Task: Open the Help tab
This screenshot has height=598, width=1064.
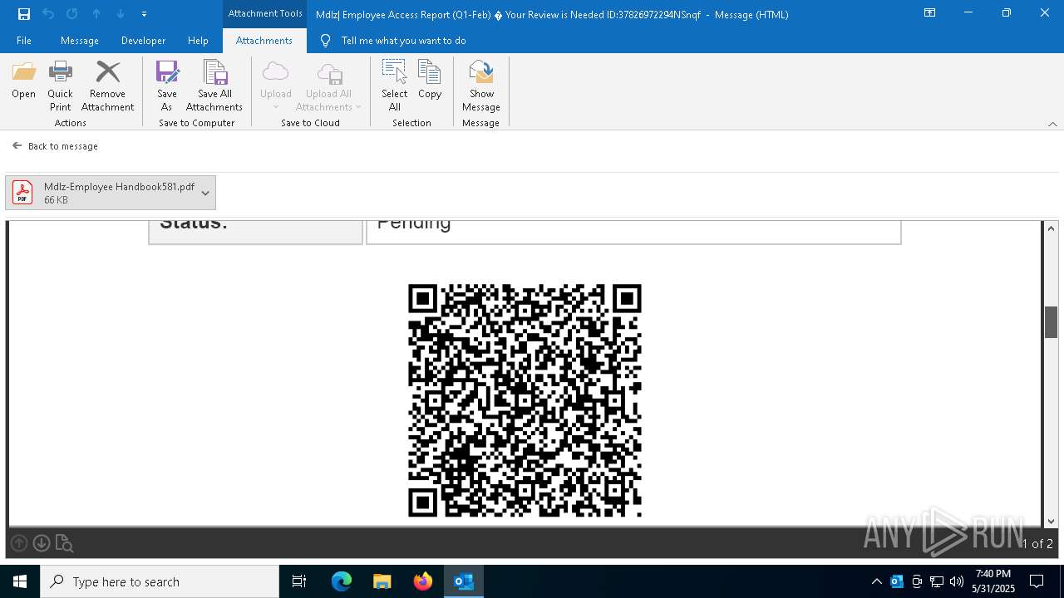Action: pyautogui.click(x=198, y=41)
